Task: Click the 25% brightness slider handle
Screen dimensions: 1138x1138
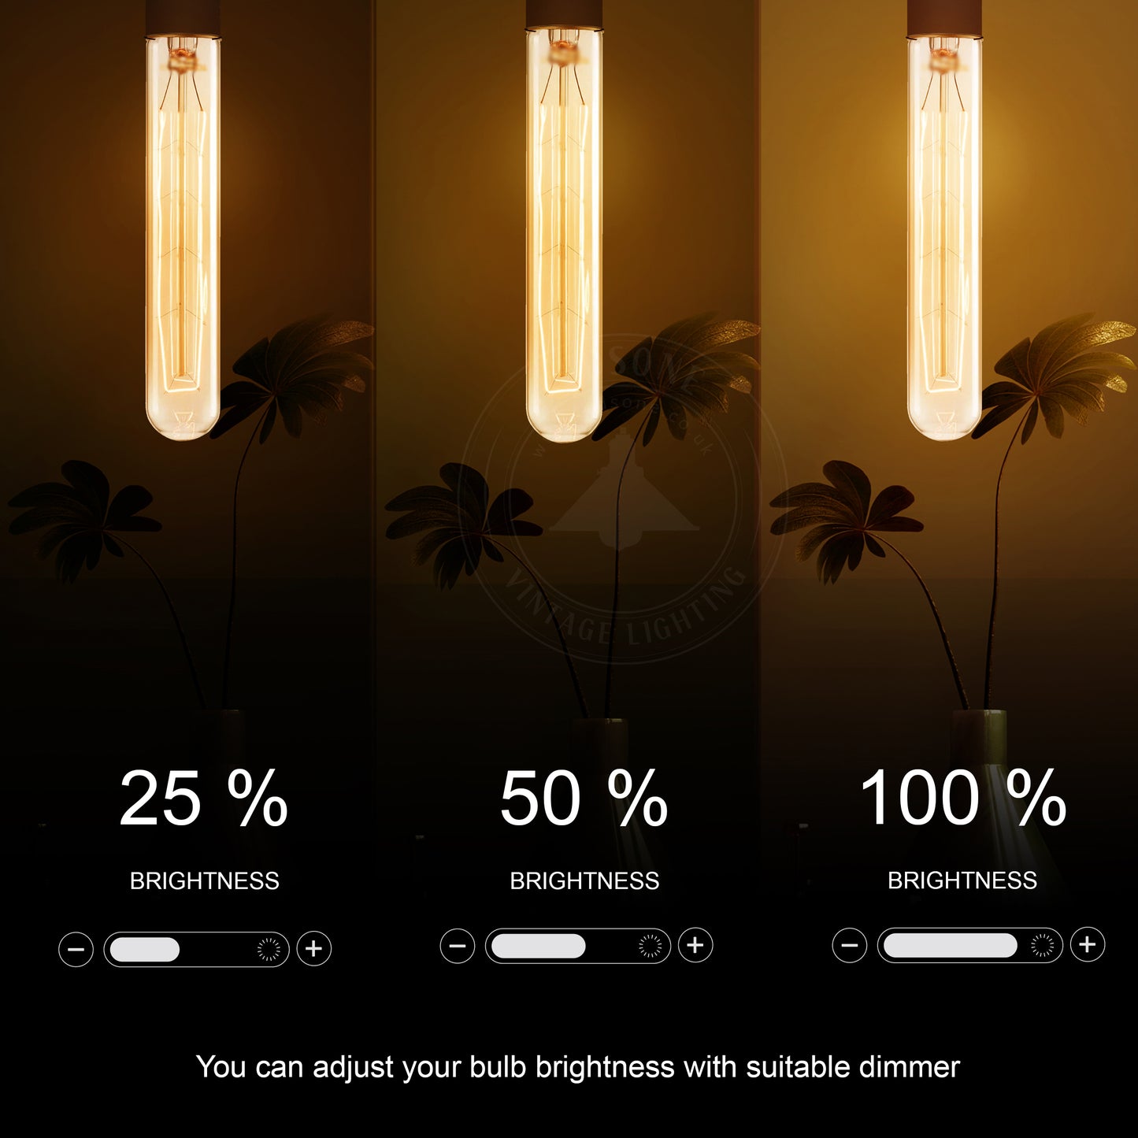Action: 145,949
